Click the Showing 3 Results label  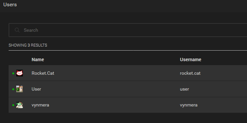(28, 45)
